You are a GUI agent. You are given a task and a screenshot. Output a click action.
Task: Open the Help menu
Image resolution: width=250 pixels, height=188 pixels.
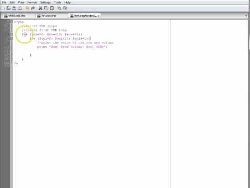67,3
